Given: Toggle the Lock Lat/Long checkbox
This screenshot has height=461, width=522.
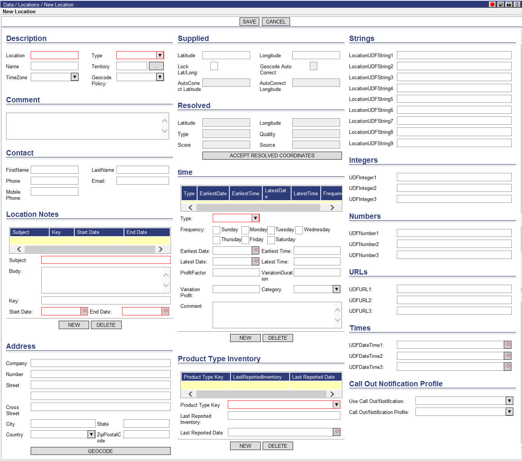Looking at the screenshot, I should click(x=214, y=66).
